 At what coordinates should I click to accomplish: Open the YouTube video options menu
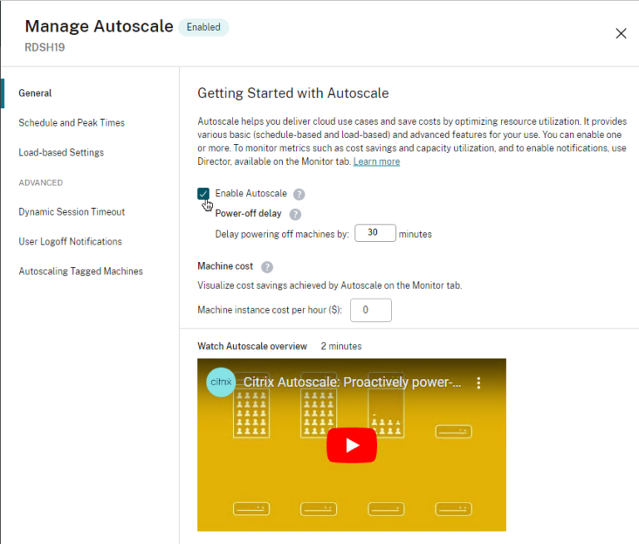[x=478, y=383]
